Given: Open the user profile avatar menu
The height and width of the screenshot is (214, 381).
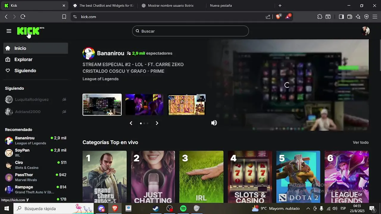Looking at the screenshot, I should coord(366,31).
